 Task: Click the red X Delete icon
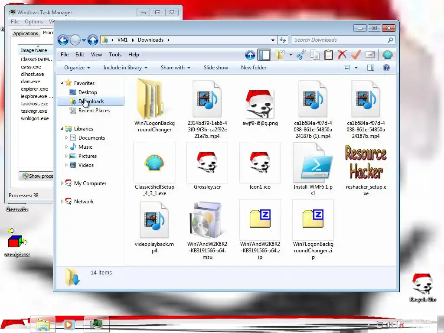(342, 54)
